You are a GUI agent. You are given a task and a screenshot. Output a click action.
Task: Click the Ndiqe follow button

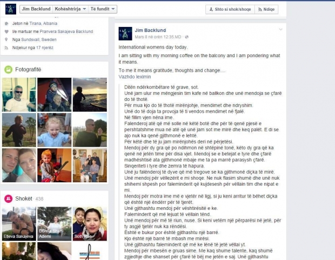[x=266, y=9]
